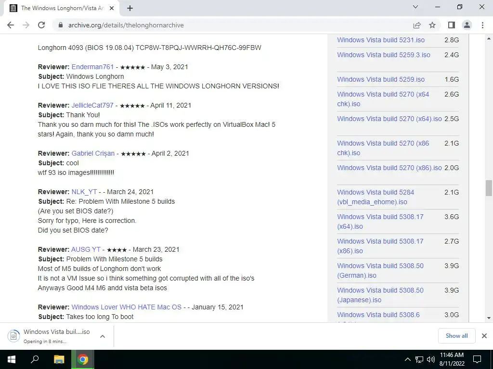Open Chrome's three-dot menu
This screenshot has width=493, height=369.
tap(482, 25)
